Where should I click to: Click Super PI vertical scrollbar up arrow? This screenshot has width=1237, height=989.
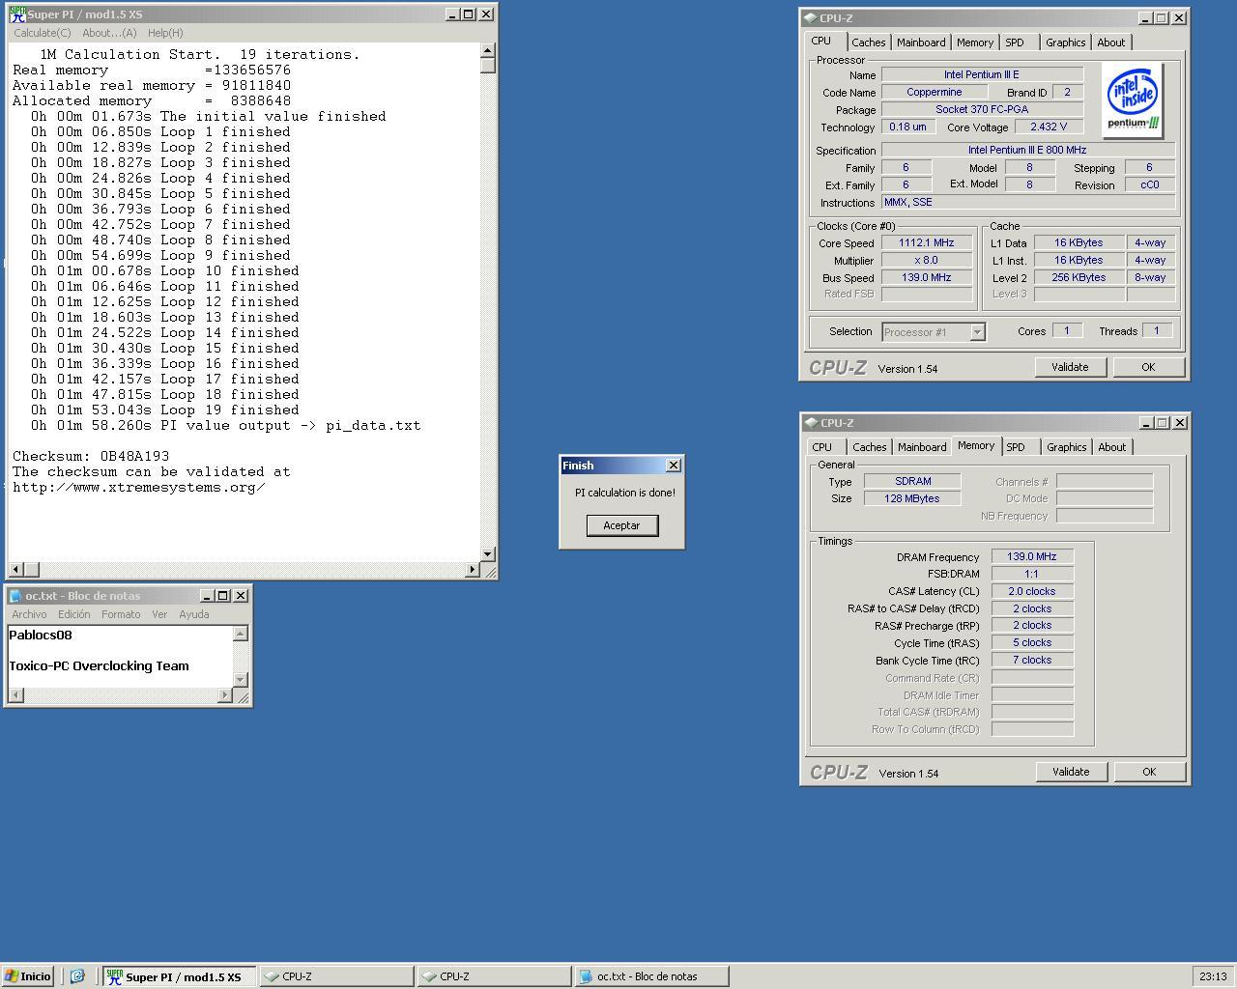coord(487,50)
